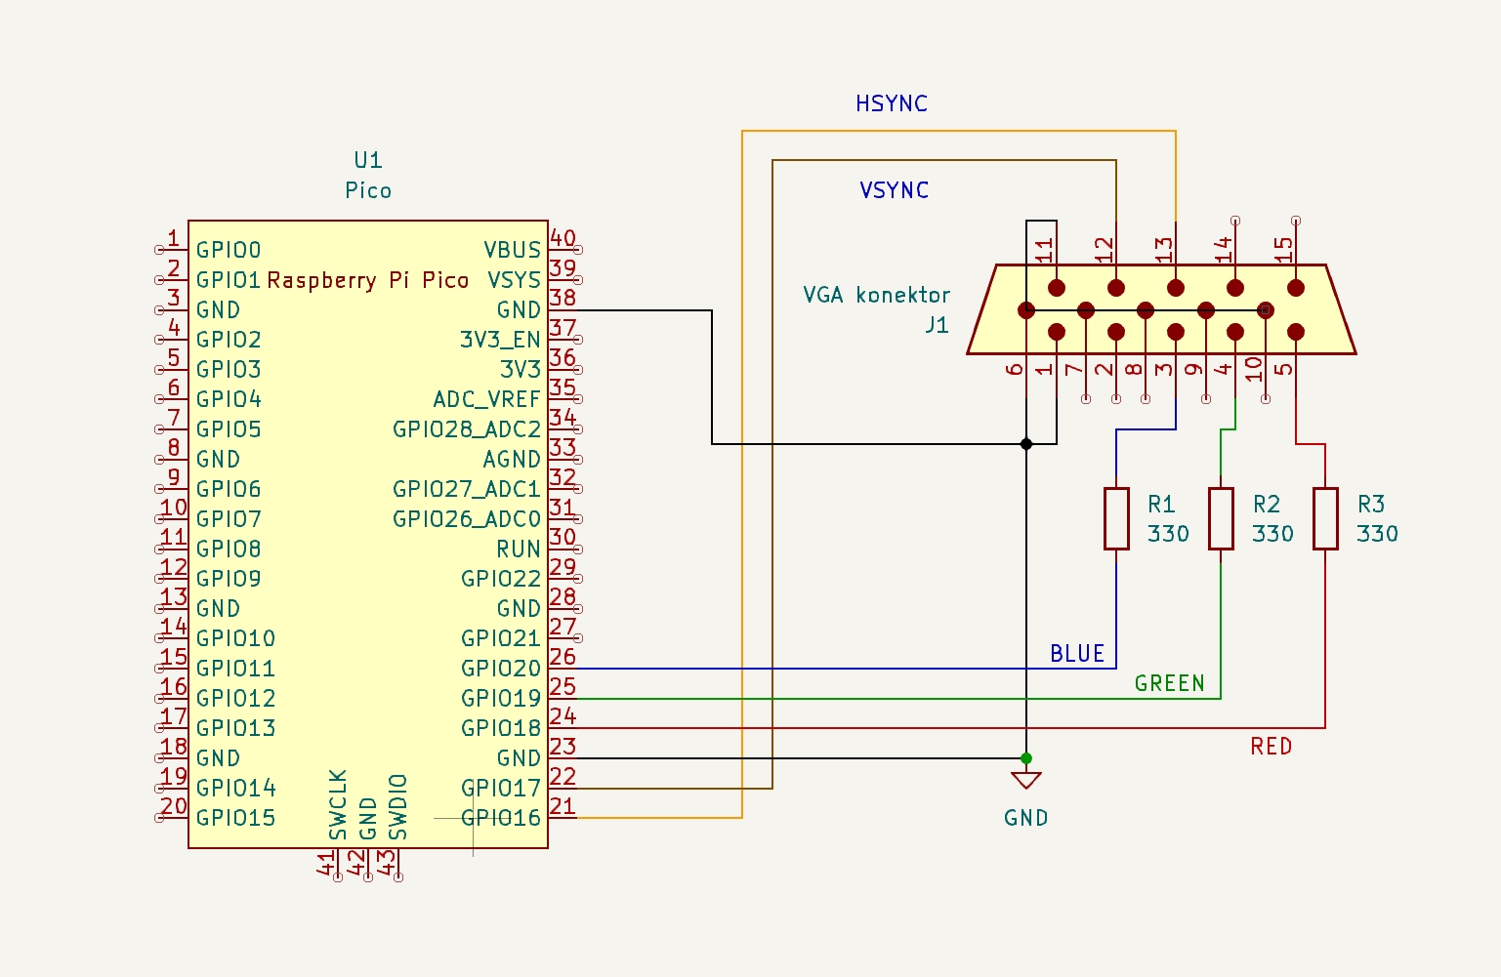1501x977 pixels.
Task: Select the GND power symbol below junction
Action: pyautogui.click(x=1025, y=781)
